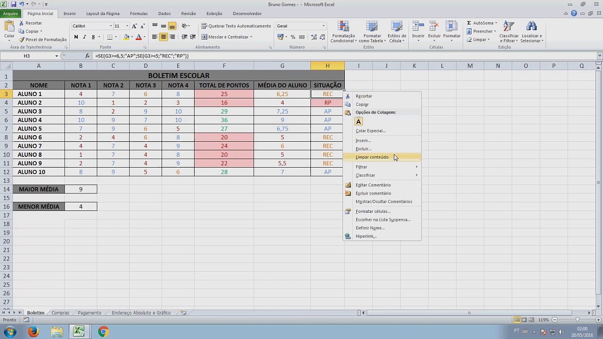Align text to the right

click(x=172, y=37)
